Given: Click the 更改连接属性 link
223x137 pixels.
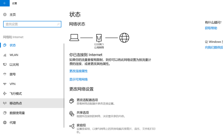Looking at the screenshot, I should tap(78, 71).
